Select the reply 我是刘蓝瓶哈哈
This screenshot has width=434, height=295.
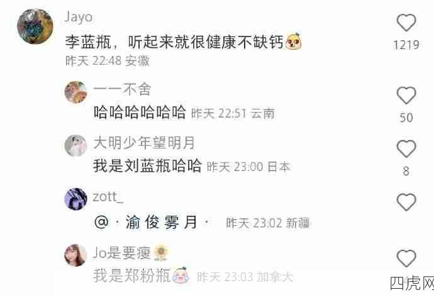pos(147,166)
